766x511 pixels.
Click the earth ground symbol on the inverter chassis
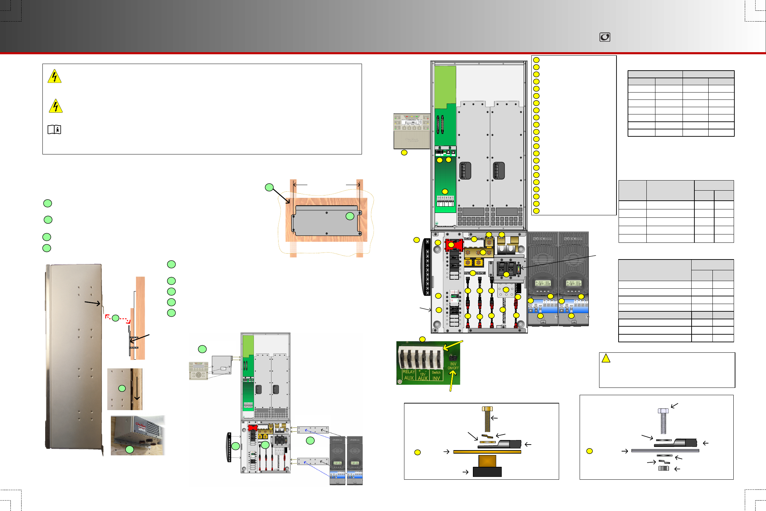437,223
